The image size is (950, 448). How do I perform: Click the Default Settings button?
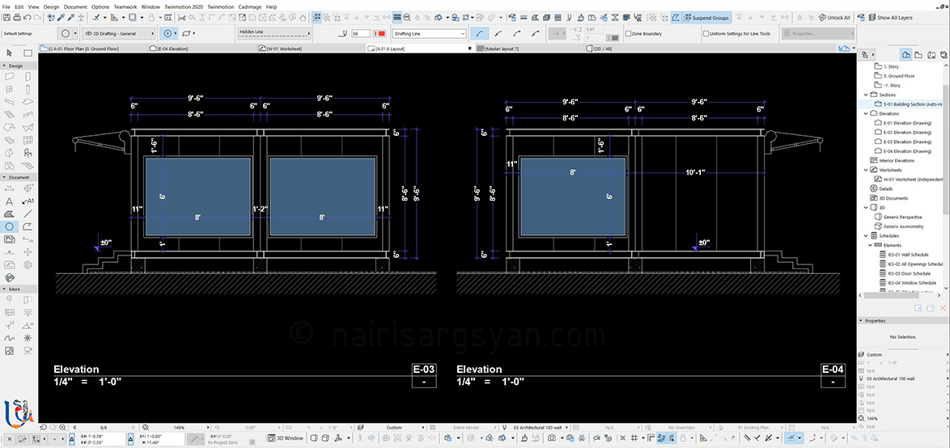click(18, 34)
